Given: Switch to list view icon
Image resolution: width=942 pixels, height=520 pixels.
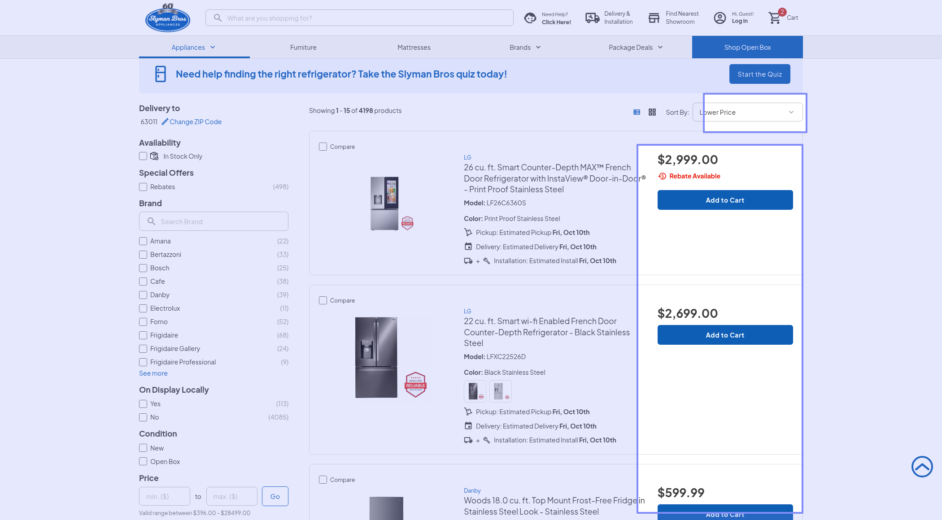Looking at the screenshot, I should click(637, 112).
